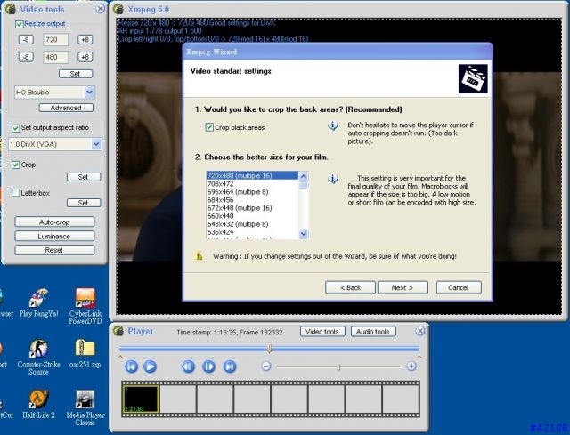Click Reset in Video tools
570x435 pixels.
[54, 250]
